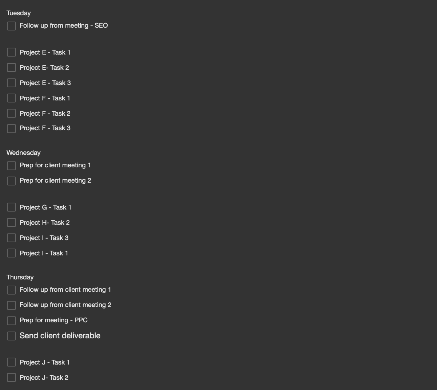This screenshot has height=390, width=437.
Task: Mark Project E- Task 2 as done
Action: [x=11, y=68]
